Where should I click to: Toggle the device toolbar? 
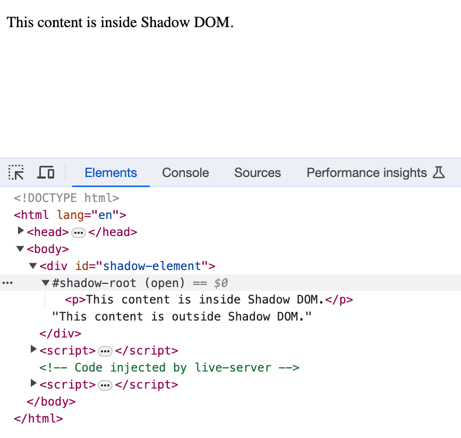[x=46, y=172]
